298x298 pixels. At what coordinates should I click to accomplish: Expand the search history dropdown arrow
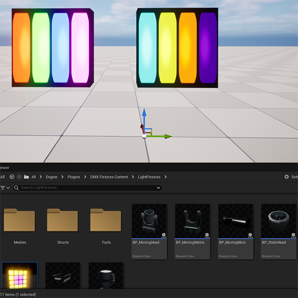point(159,188)
